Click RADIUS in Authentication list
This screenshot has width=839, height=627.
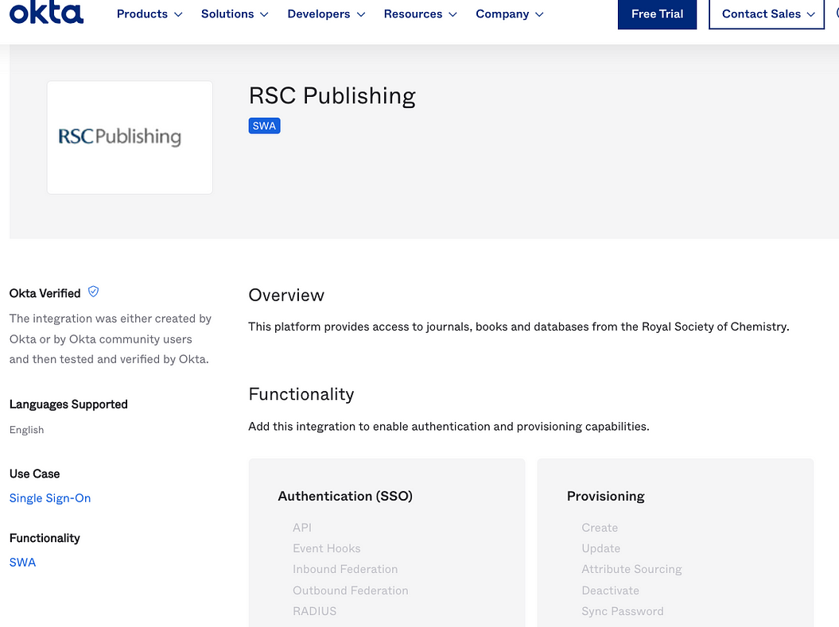(315, 611)
